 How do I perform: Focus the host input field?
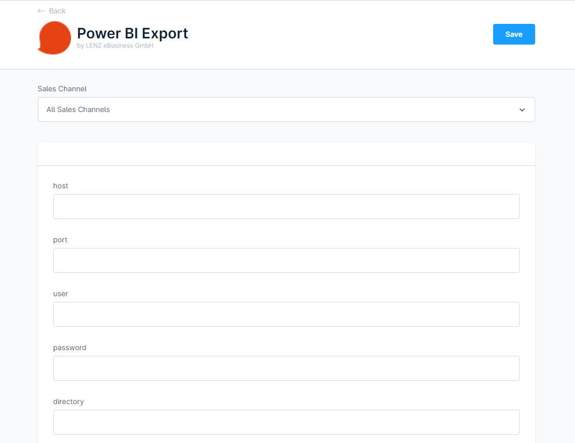(286, 206)
